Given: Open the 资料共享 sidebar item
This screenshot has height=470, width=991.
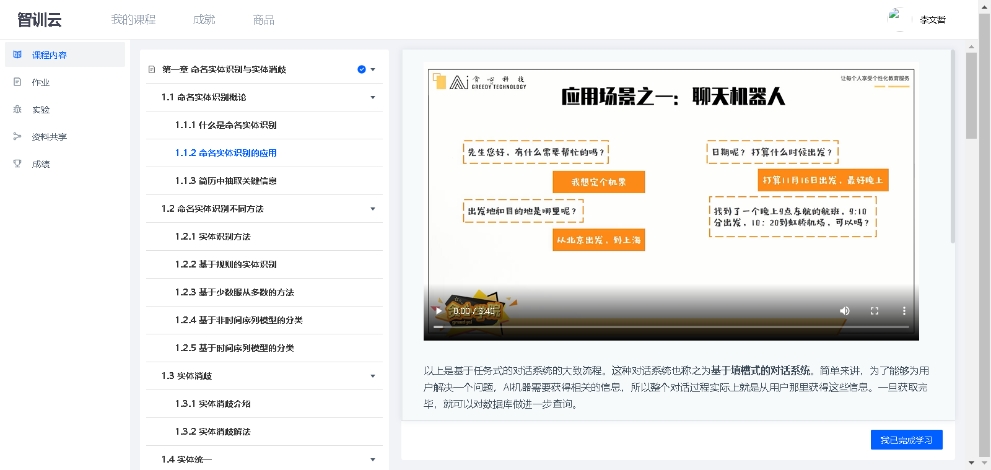Looking at the screenshot, I should (x=65, y=136).
